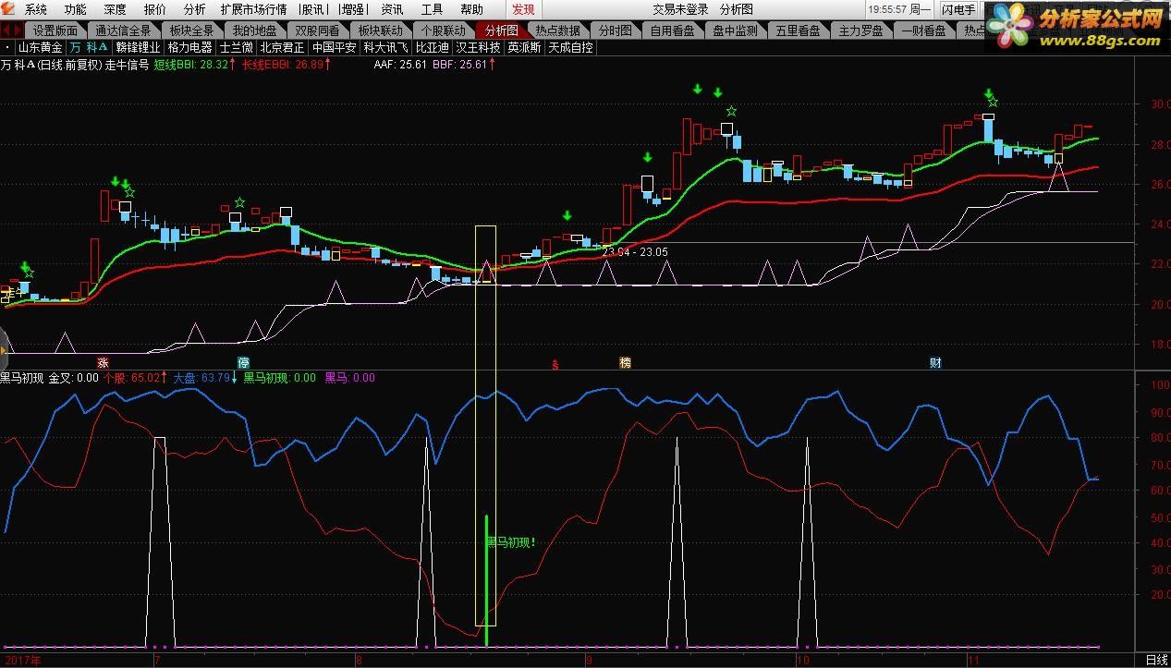The width and height of the screenshot is (1171, 668).
Task: Open the 功能 menu
Action: 75,9
